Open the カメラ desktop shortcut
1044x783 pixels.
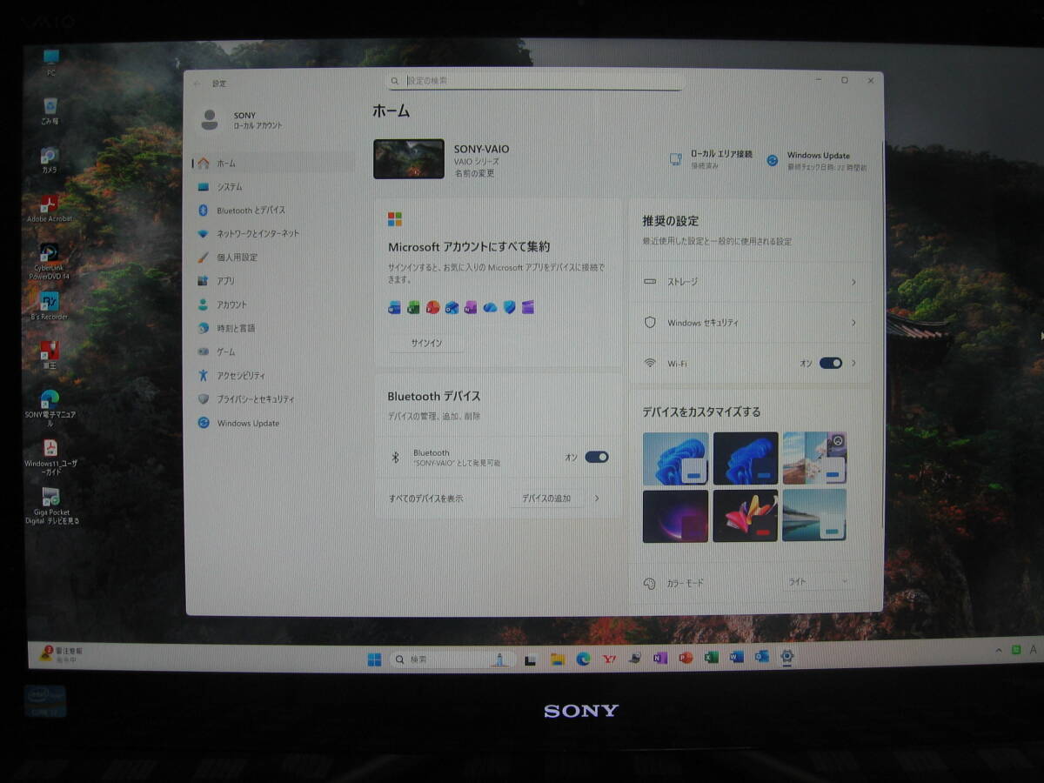click(50, 160)
